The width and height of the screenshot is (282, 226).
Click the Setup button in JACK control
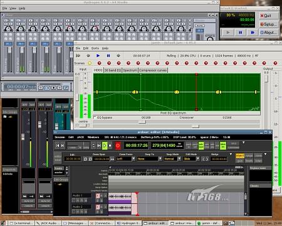(x=269, y=24)
